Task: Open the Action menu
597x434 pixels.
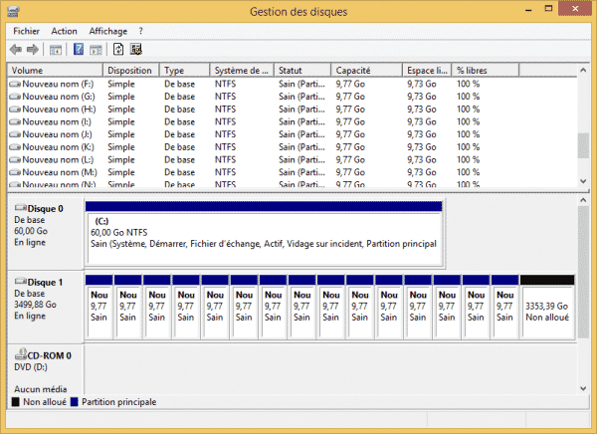Action: [x=64, y=31]
